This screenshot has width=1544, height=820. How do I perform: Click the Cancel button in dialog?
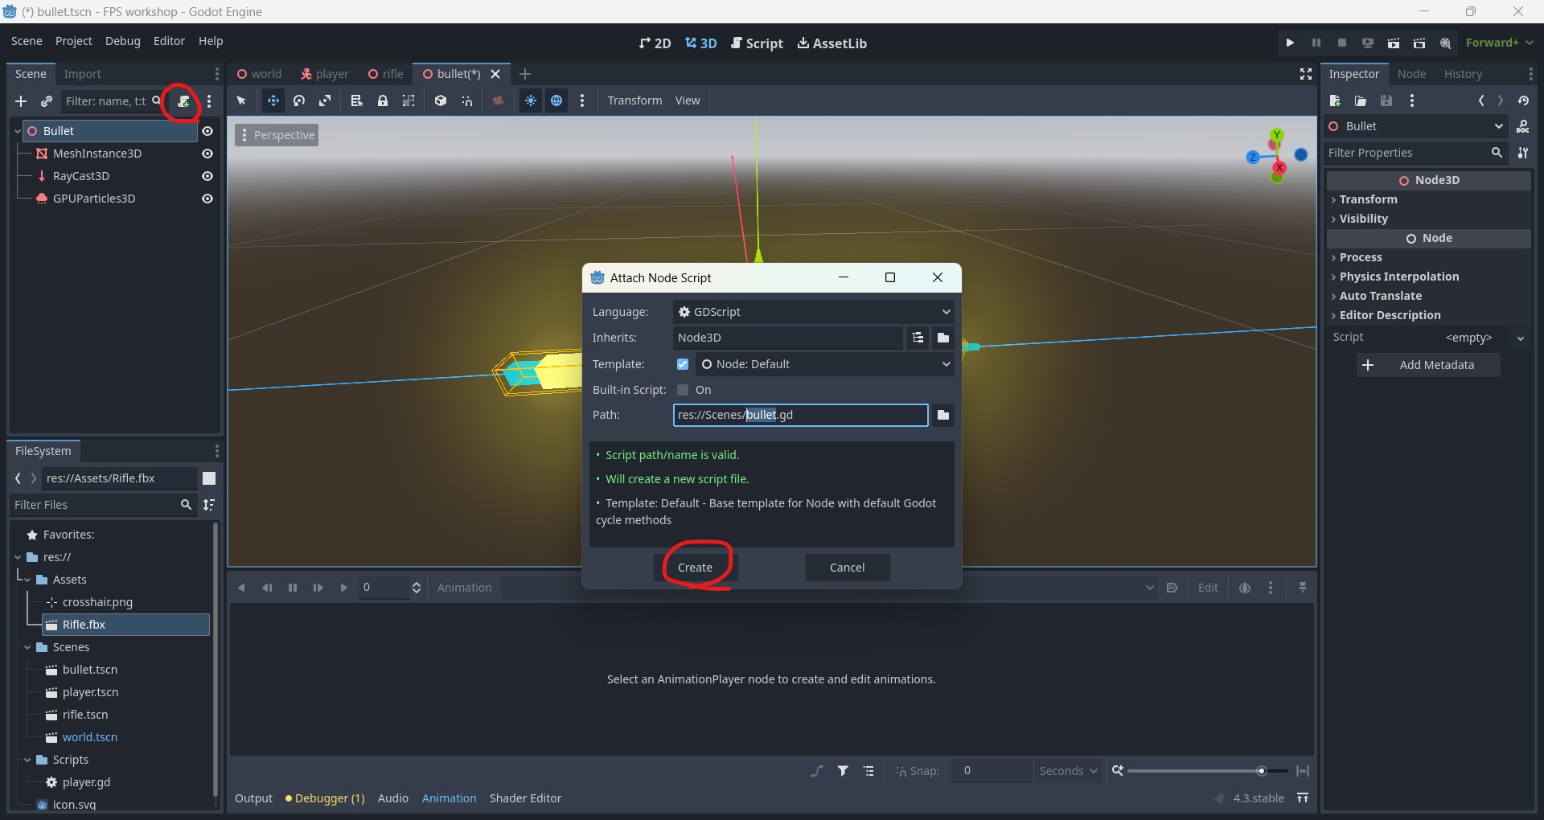tap(847, 568)
